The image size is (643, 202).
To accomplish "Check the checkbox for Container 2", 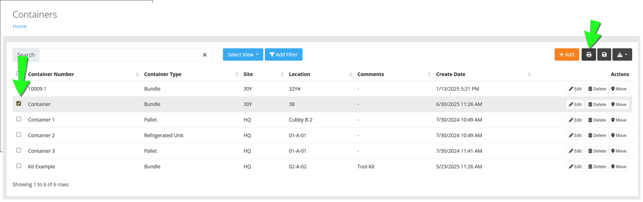I will 19,135.
